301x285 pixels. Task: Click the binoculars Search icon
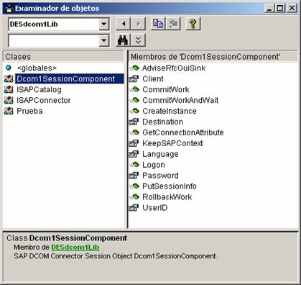coord(123,40)
